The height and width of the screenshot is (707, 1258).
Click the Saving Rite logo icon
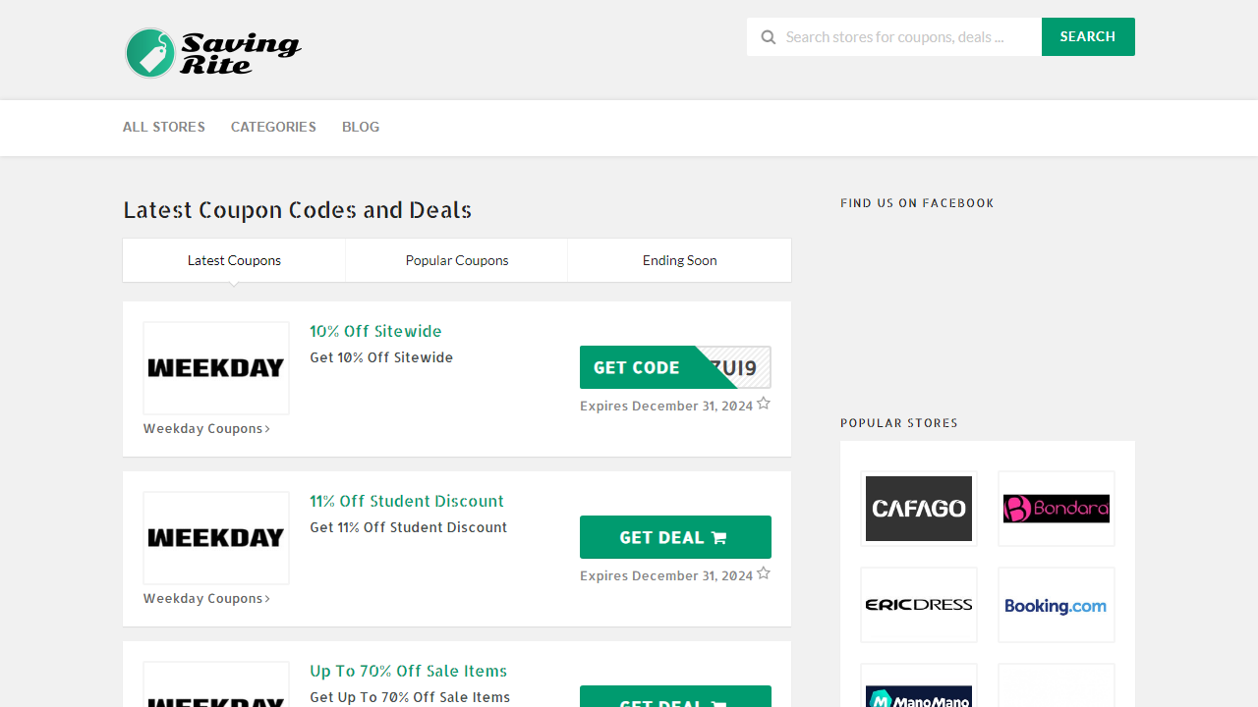click(x=149, y=53)
